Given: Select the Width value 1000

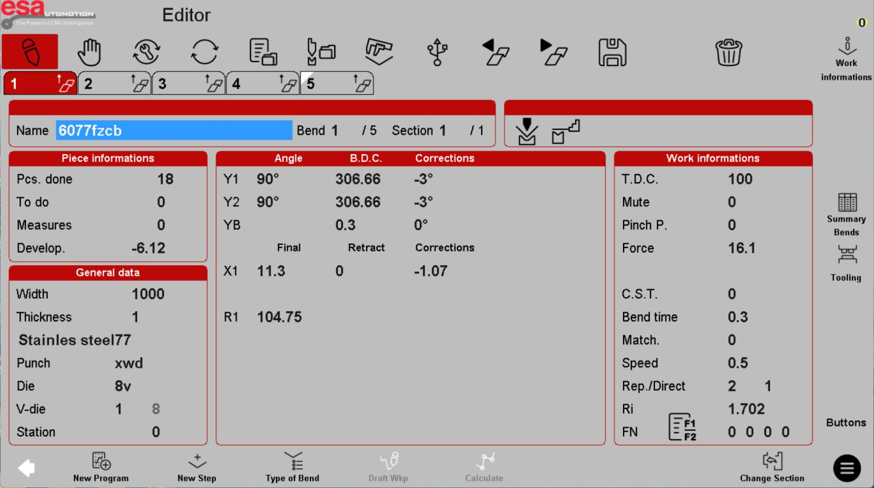Looking at the screenshot, I should pos(148,294).
